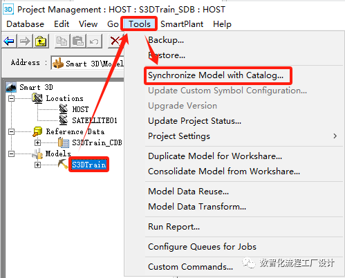Select the Smart 3D root label
The width and height of the screenshot is (345, 278).
(36, 87)
